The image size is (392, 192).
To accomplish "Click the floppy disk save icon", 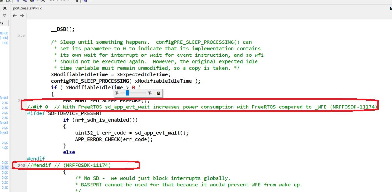I will 159,93.
